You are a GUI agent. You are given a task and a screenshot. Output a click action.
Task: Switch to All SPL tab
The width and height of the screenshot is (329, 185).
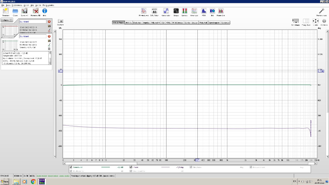tap(129, 23)
